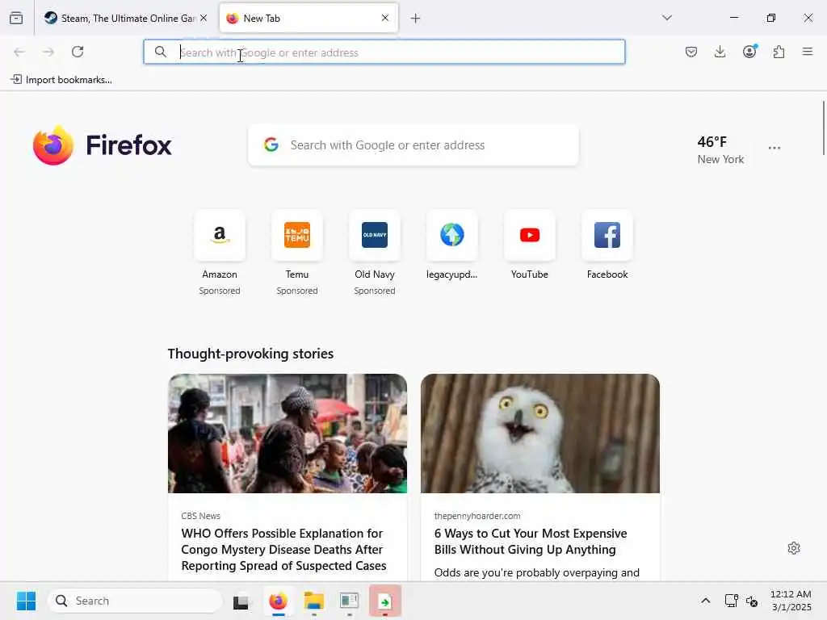
Task: Open a new tab with plus button
Action: pos(416,19)
